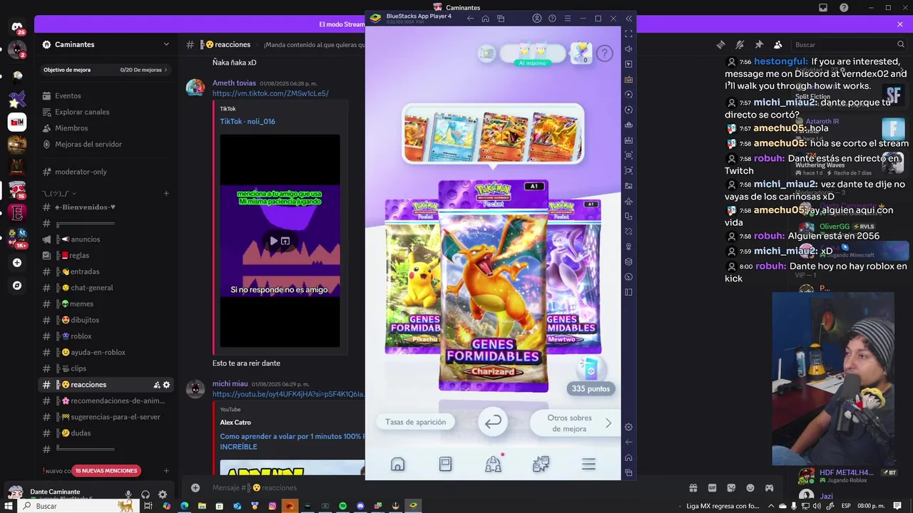Open Explorar canales in Discord

(82, 112)
